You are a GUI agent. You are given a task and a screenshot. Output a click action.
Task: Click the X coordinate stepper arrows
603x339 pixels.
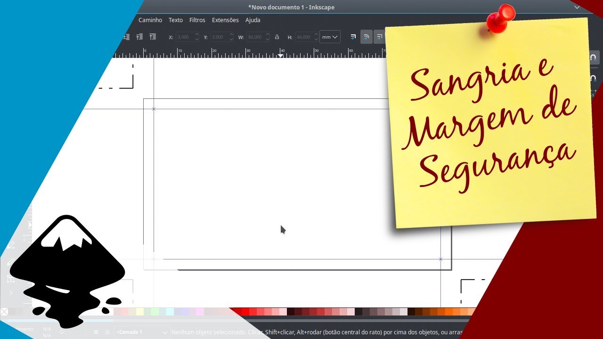tap(197, 37)
